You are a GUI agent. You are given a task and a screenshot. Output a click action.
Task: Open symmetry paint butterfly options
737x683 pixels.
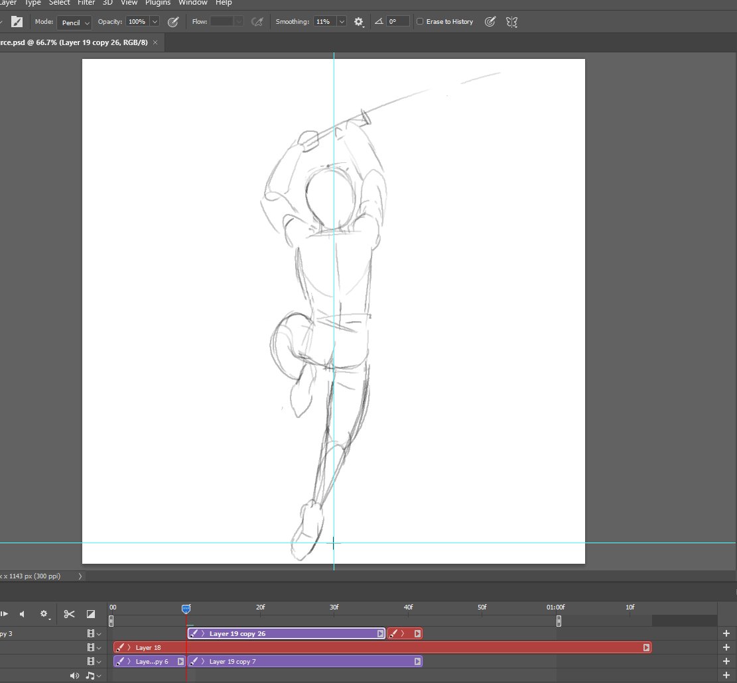[511, 22]
